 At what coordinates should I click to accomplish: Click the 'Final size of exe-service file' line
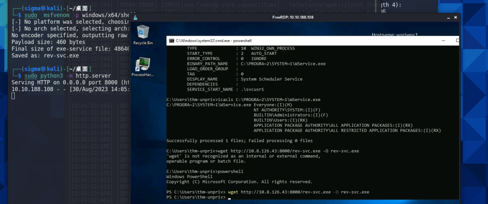point(70,49)
